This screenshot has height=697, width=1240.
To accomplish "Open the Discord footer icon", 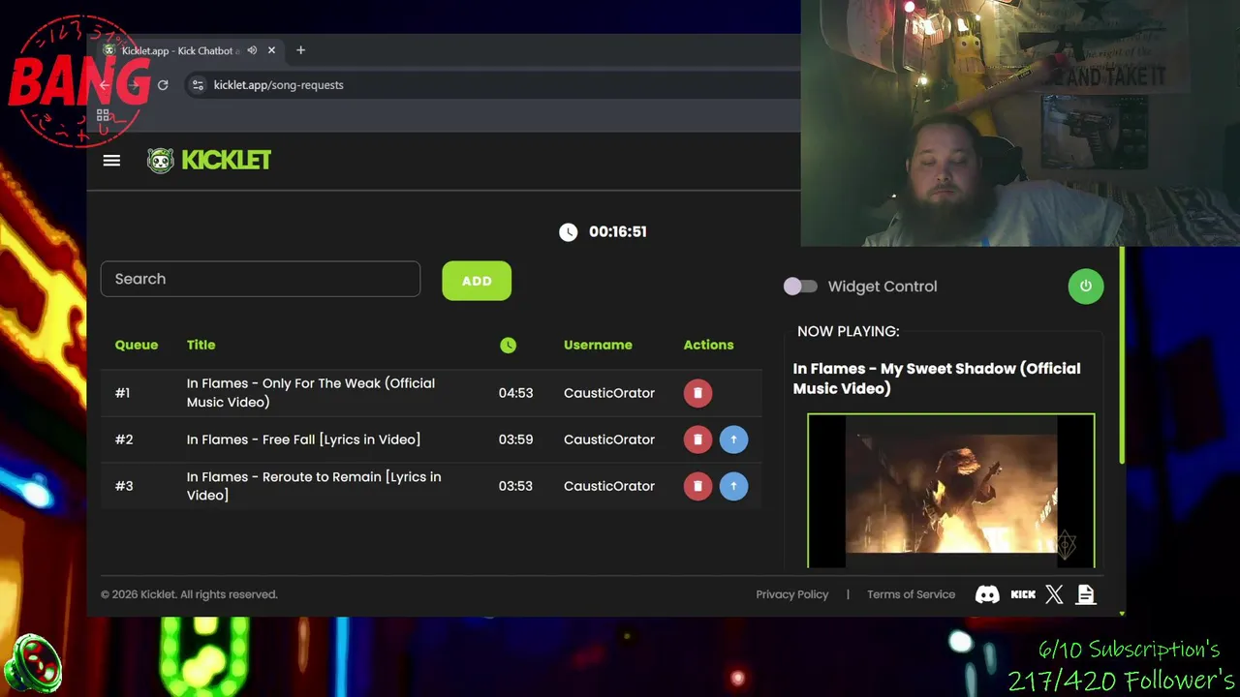I will point(987,594).
